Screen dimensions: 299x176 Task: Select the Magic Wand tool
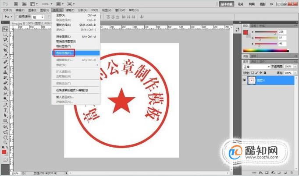[x=5, y=45]
